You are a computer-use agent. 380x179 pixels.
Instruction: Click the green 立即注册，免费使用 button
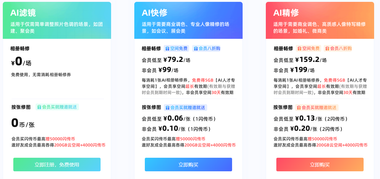[x=57, y=165]
